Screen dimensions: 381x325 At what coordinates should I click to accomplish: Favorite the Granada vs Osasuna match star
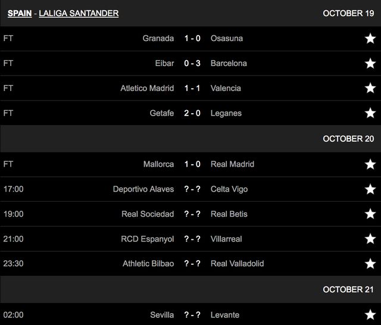(x=370, y=39)
